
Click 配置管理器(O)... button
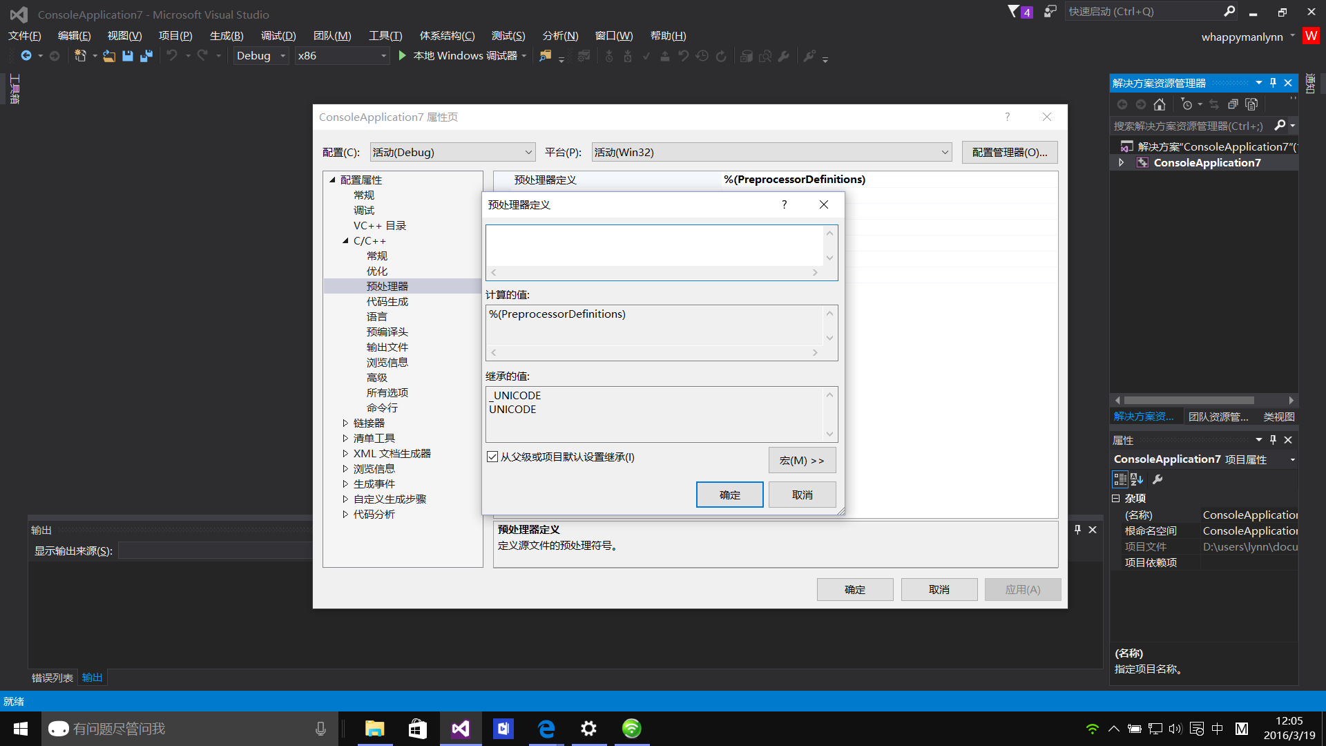tap(1010, 152)
